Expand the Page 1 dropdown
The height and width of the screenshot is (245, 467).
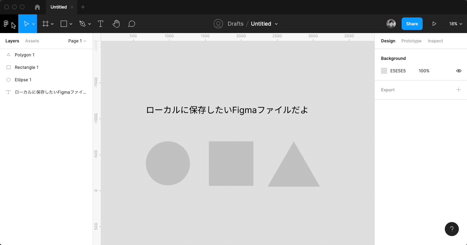(77, 41)
